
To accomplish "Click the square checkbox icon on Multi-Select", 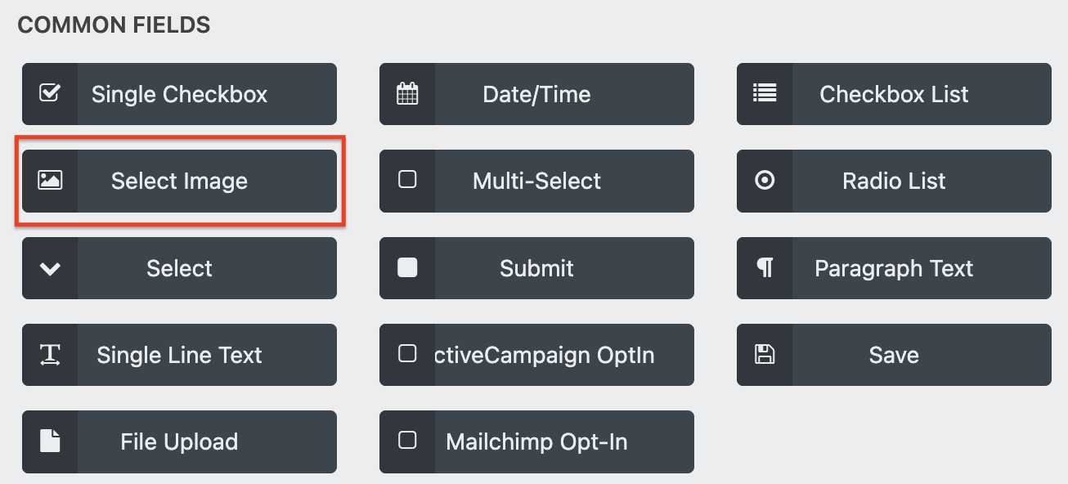I will click(x=406, y=181).
